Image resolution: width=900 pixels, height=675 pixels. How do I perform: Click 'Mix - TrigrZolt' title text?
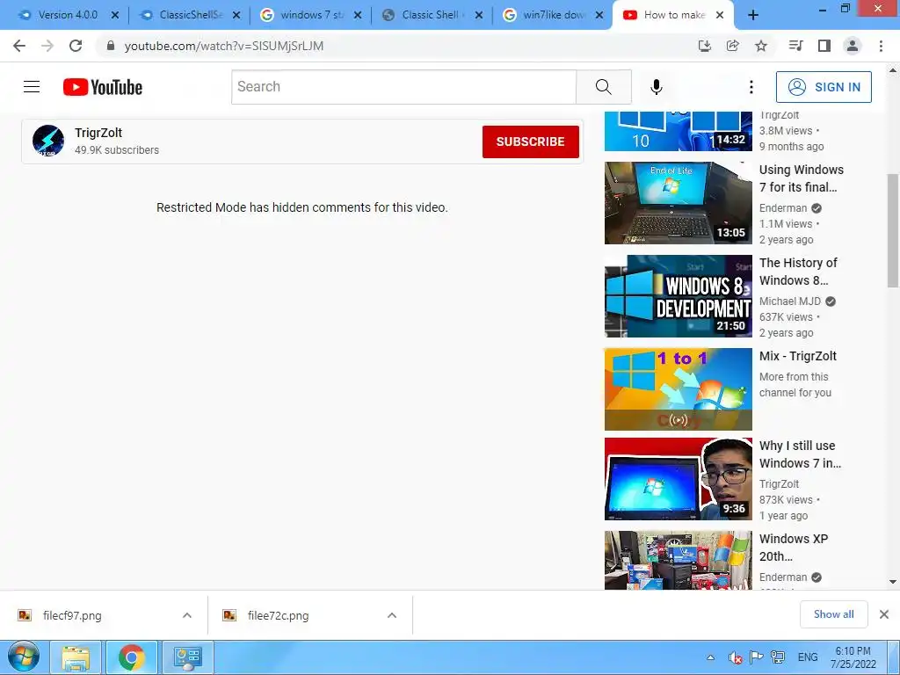(798, 356)
